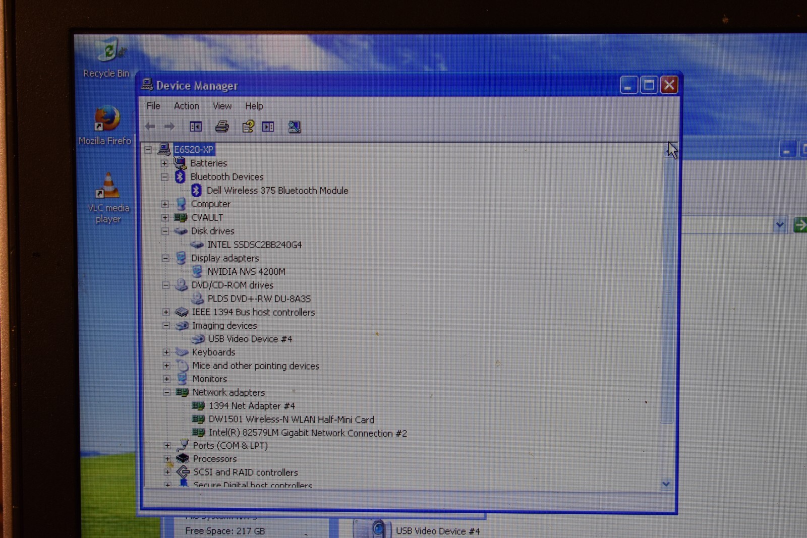Select PLDS DVD+-RW DU-8A3S drive
This screenshot has height=538, width=807.
[259, 299]
